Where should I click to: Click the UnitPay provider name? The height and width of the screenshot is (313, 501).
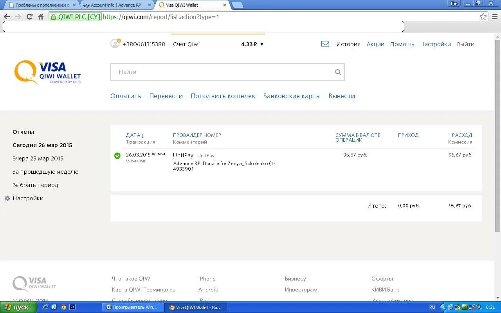183,155
